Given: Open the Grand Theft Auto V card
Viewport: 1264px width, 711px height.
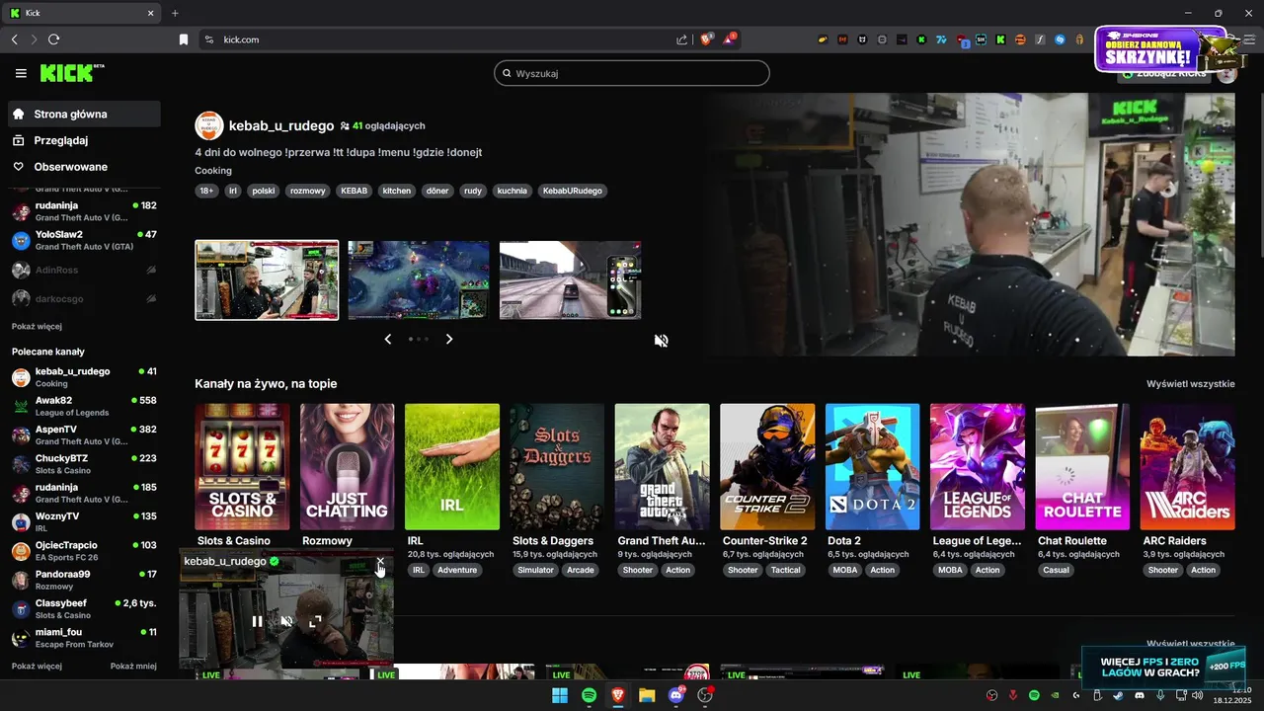Looking at the screenshot, I should pos(662,467).
